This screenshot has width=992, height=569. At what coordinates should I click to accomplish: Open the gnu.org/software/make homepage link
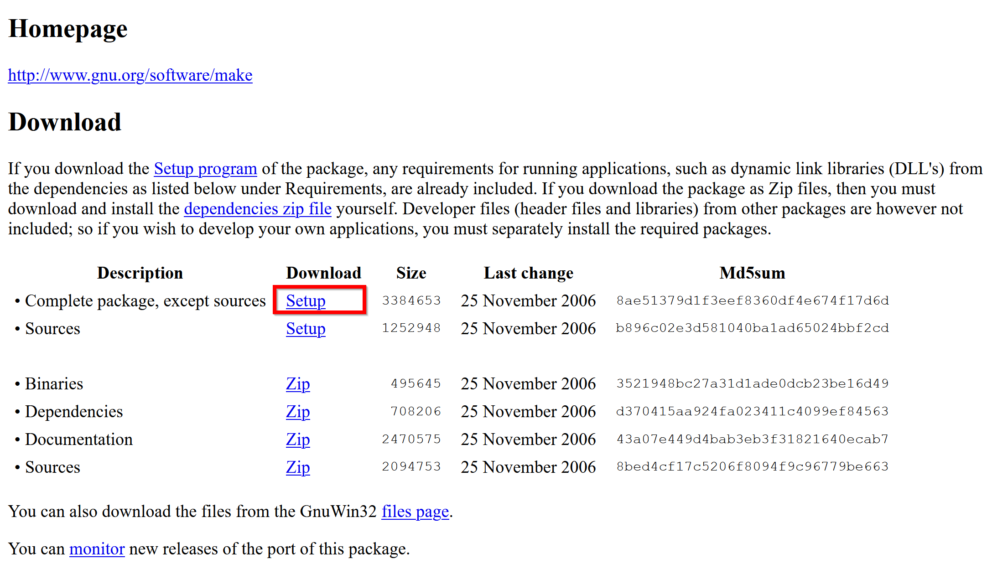click(130, 75)
